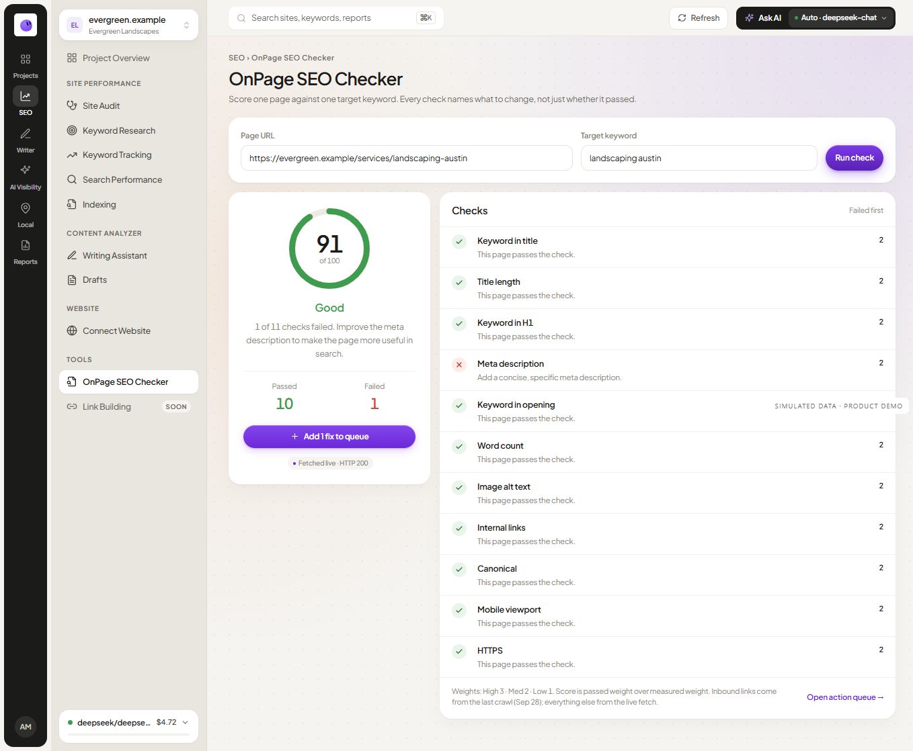Click the Keyword in title pass checkmark
Viewport: 913px width, 751px height.
click(459, 242)
